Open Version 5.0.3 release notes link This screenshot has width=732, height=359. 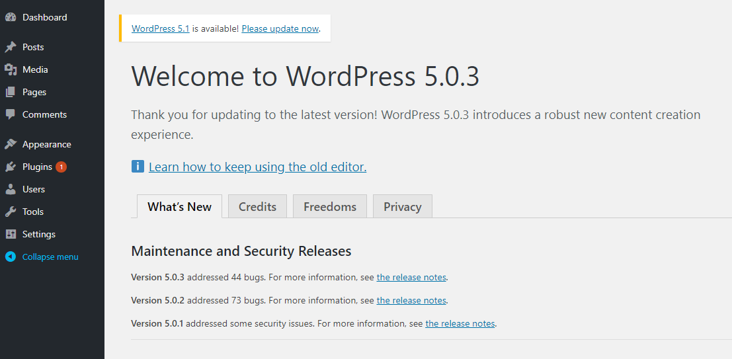(411, 277)
